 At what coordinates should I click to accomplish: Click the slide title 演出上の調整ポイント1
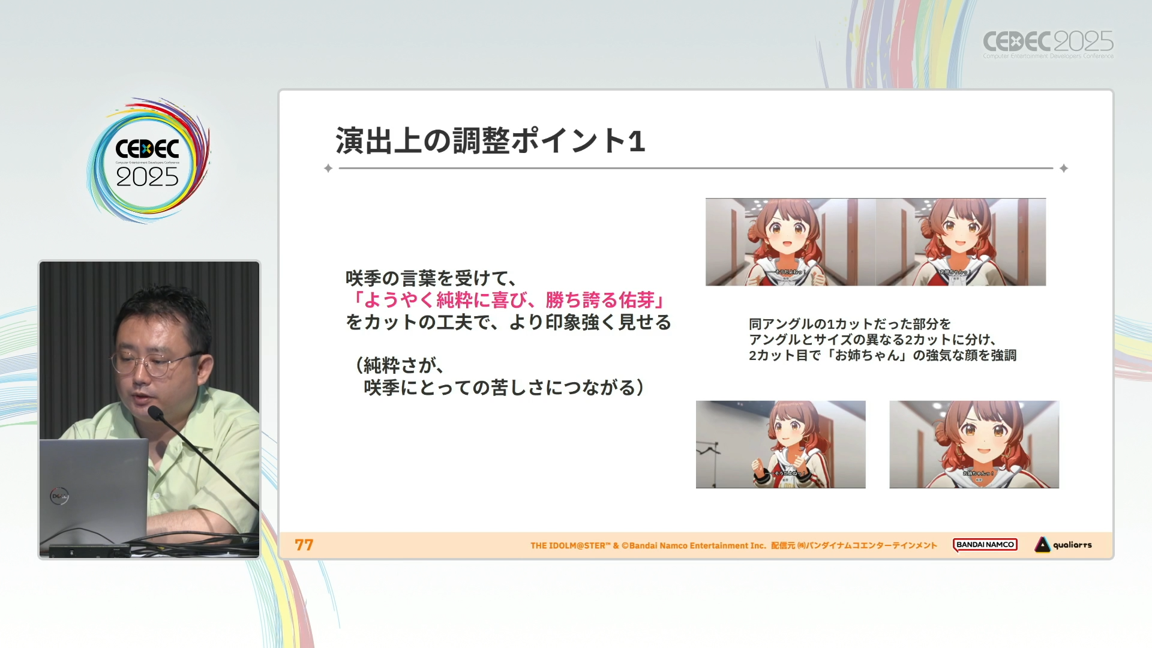(490, 141)
